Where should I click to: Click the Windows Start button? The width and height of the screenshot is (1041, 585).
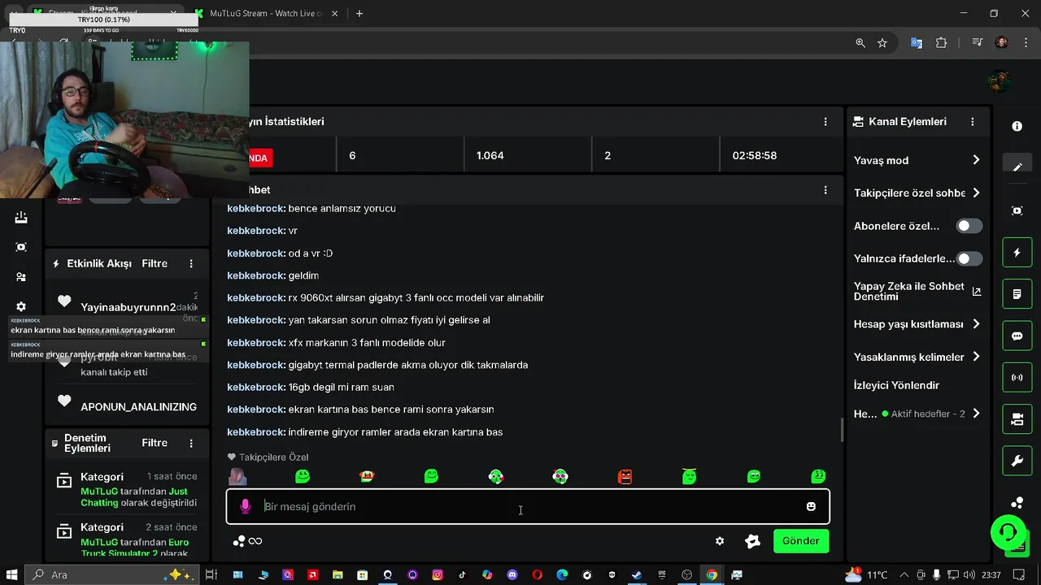pyautogui.click(x=12, y=575)
